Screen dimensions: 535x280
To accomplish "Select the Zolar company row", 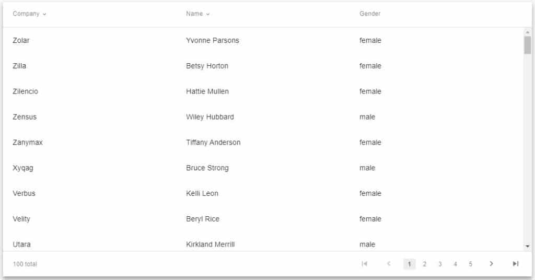I will point(263,40).
